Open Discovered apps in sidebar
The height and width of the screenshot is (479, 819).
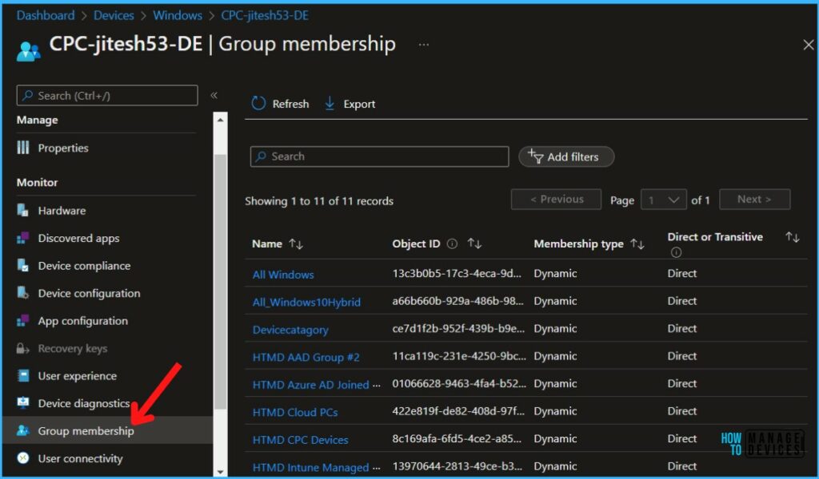(78, 238)
